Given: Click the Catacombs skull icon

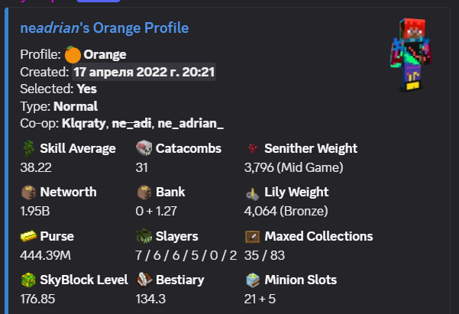Looking at the screenshot, I should pos(144,148).
